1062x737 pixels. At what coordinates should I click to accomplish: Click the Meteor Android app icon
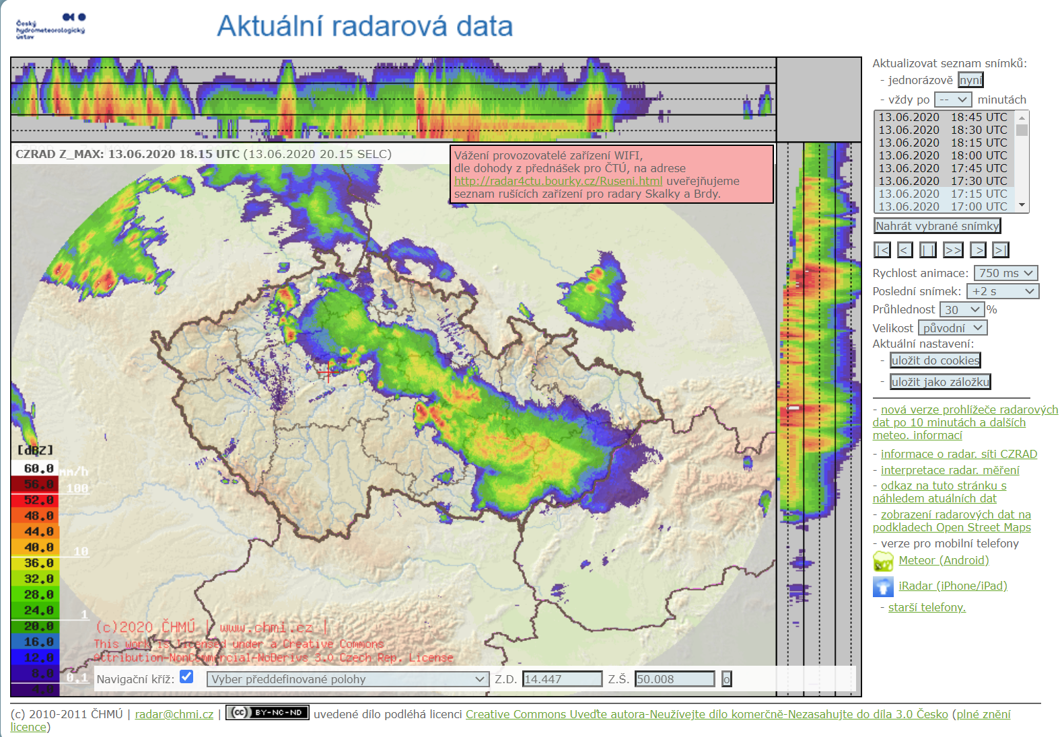883,561
